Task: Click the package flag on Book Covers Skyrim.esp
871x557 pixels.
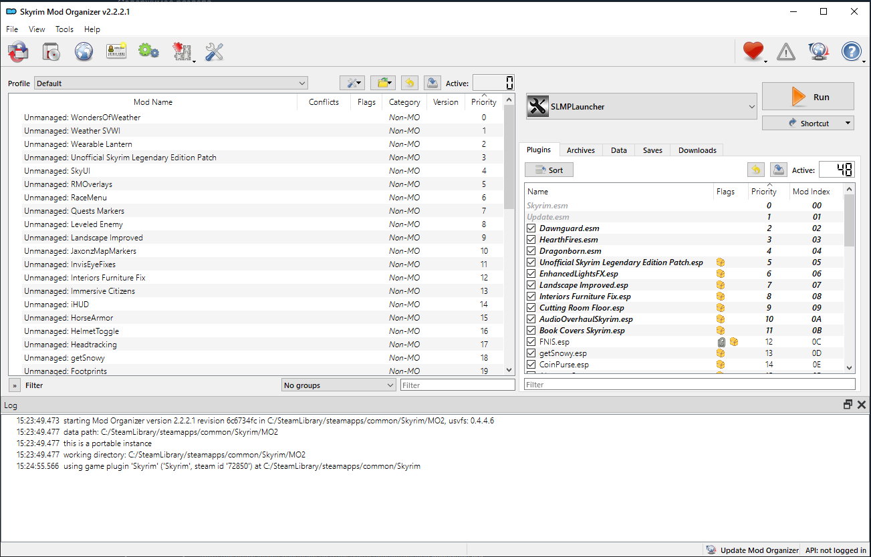Action: [x=721, y=331]
